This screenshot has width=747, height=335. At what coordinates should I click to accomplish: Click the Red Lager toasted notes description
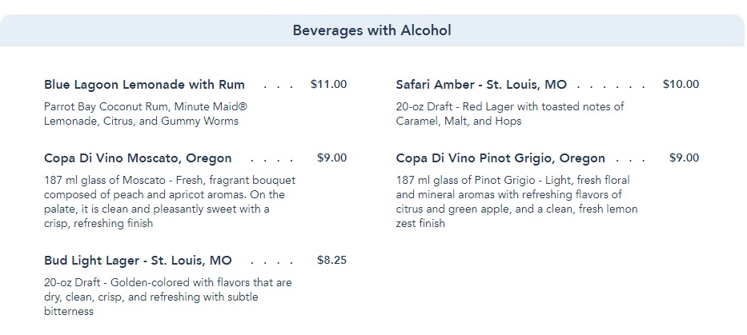click(x=510, y=114)
